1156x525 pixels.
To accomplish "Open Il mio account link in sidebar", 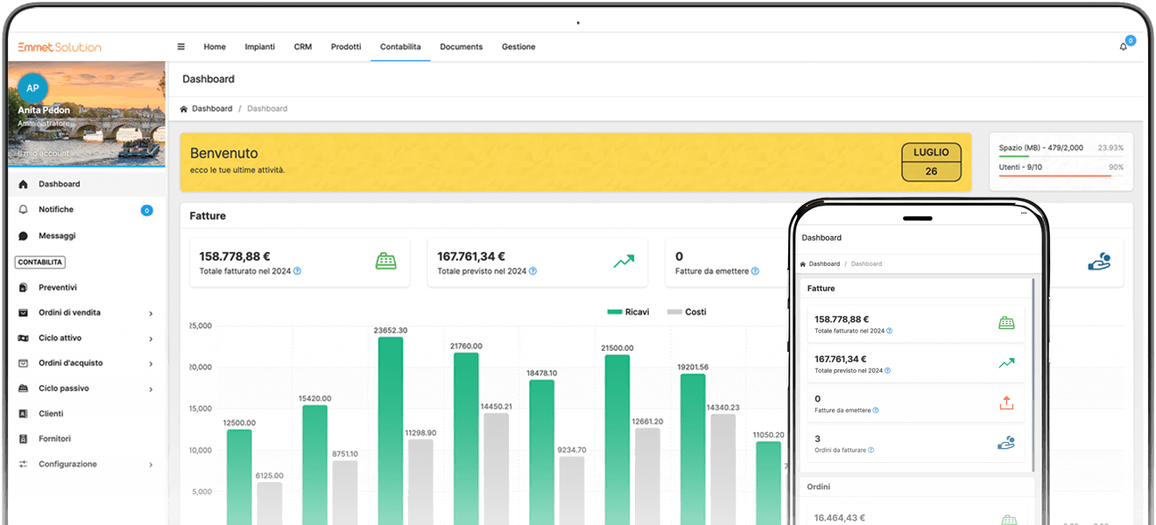I will click(x=44, y=154).
